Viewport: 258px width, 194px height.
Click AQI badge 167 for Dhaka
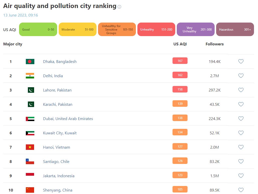click(x=180, y=61)
